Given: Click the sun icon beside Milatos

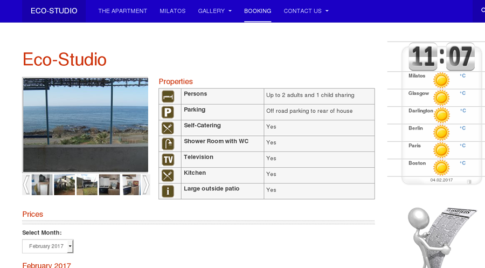Looking at the screenshot, I should 441,80.
